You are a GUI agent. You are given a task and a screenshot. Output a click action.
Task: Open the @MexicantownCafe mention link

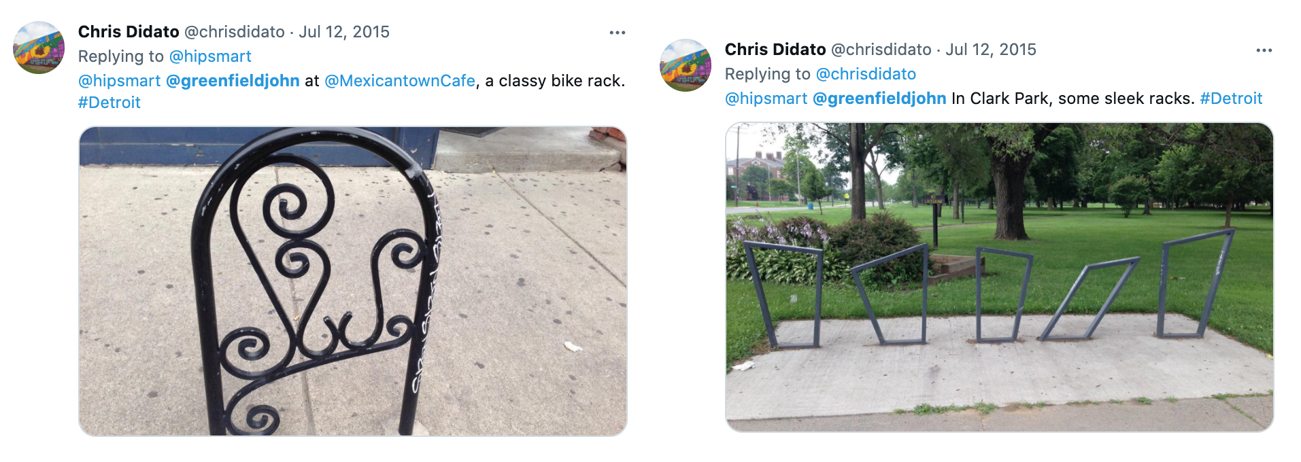(400, 81)
